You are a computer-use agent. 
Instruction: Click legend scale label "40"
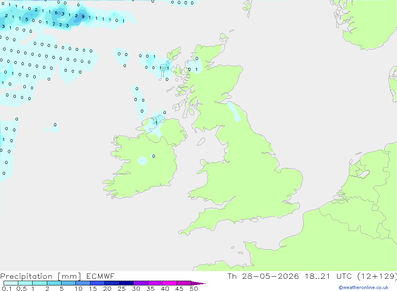pos(165,289)
